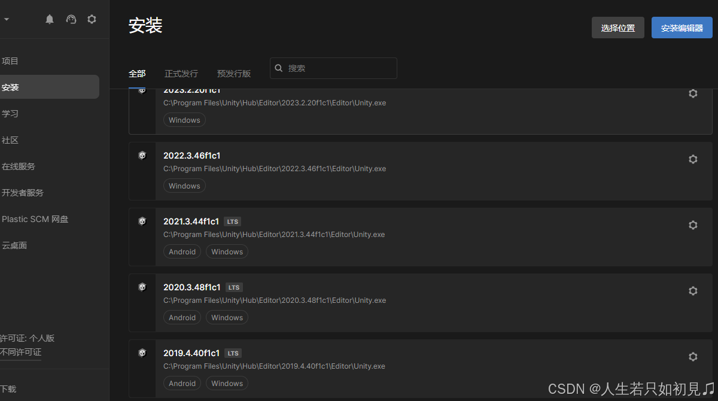Image resolution: width=718 pixels, height=401 pixels.
Task: Select 安装 in the sidebar
Action: (50, 87)
